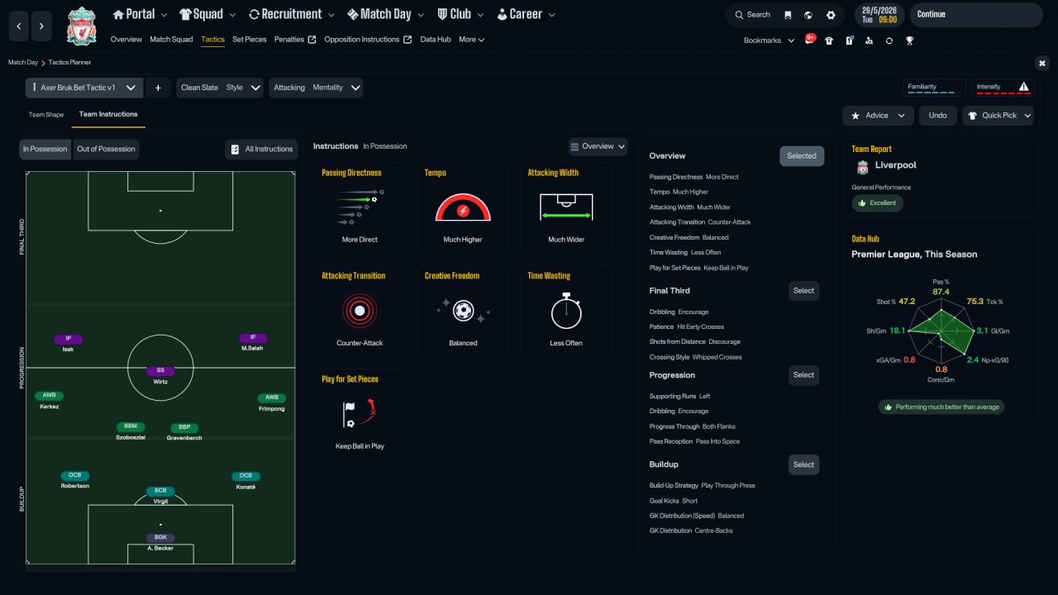Switch to In Possession view

pos(45,150)
